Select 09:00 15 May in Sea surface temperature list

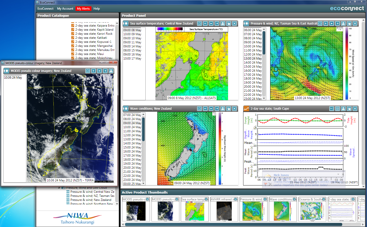(x=132, y=50)
